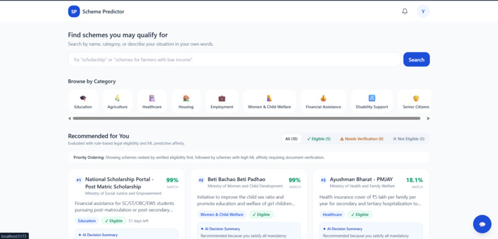Select the Education category card

pos(83,101)
